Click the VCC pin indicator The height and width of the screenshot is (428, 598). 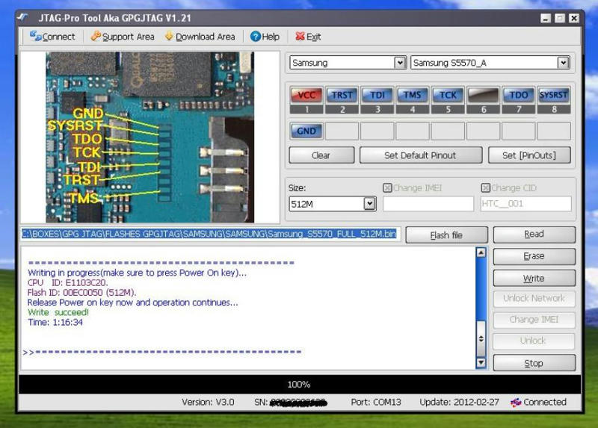pos(306,95)
